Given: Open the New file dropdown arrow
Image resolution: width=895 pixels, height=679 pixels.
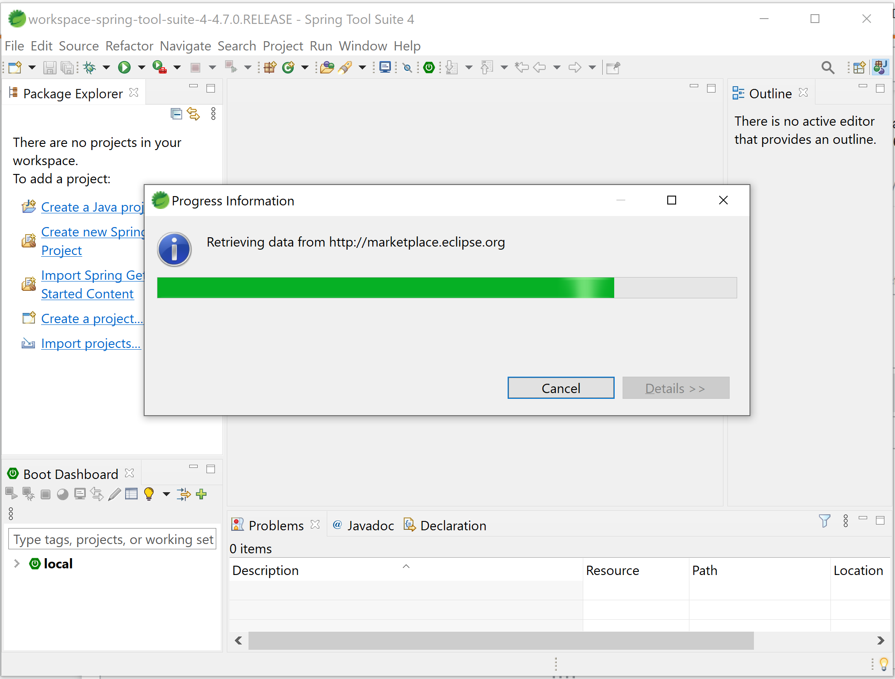Looking at the screenshot, I should 32,67.
